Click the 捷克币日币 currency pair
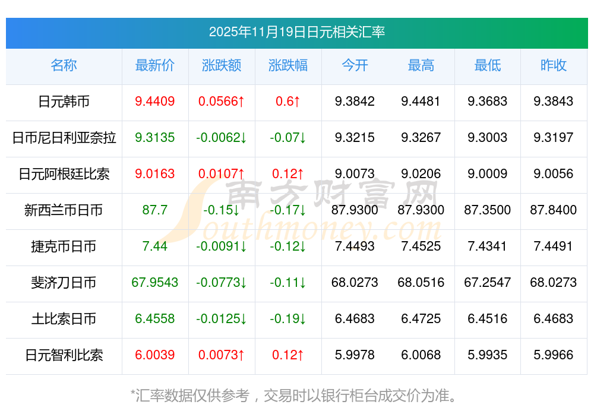Screen dimensions: 594x414 (x=64, y=246)
